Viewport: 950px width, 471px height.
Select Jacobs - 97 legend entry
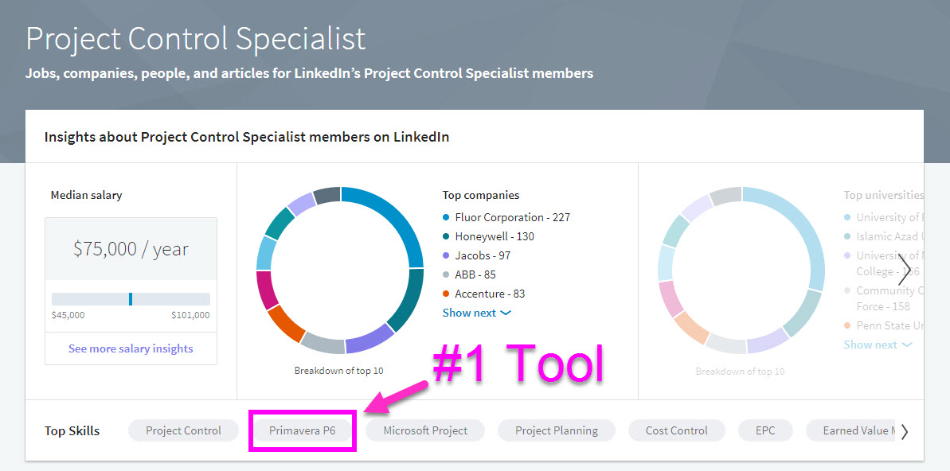[477, 255]
